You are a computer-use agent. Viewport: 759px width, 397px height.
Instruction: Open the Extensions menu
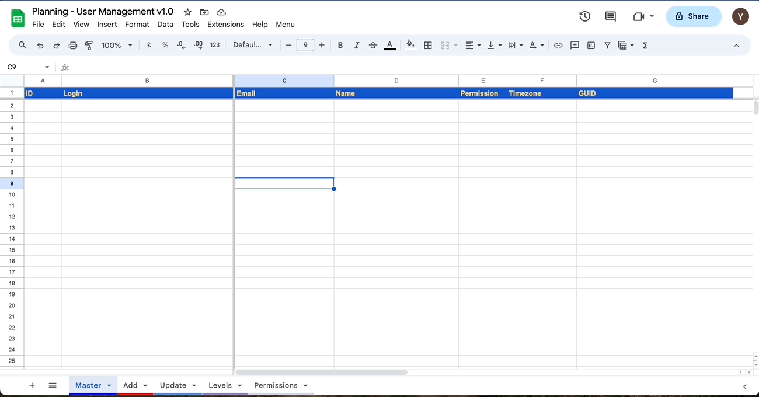point(225,25)
